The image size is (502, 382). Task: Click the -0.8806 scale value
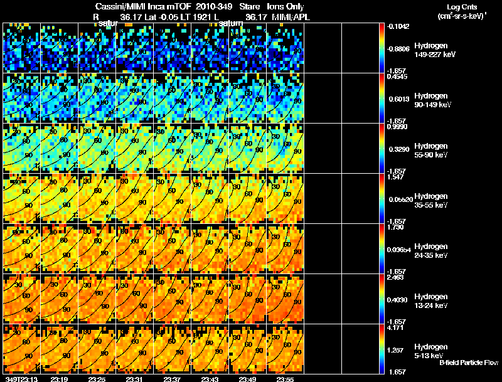[398, 49]
